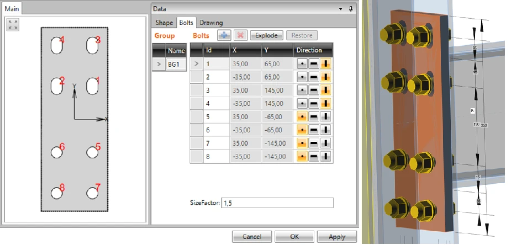511x245 pixels.
Task: Open the Data panel dropdown arrow
Action: click(341, 9)
